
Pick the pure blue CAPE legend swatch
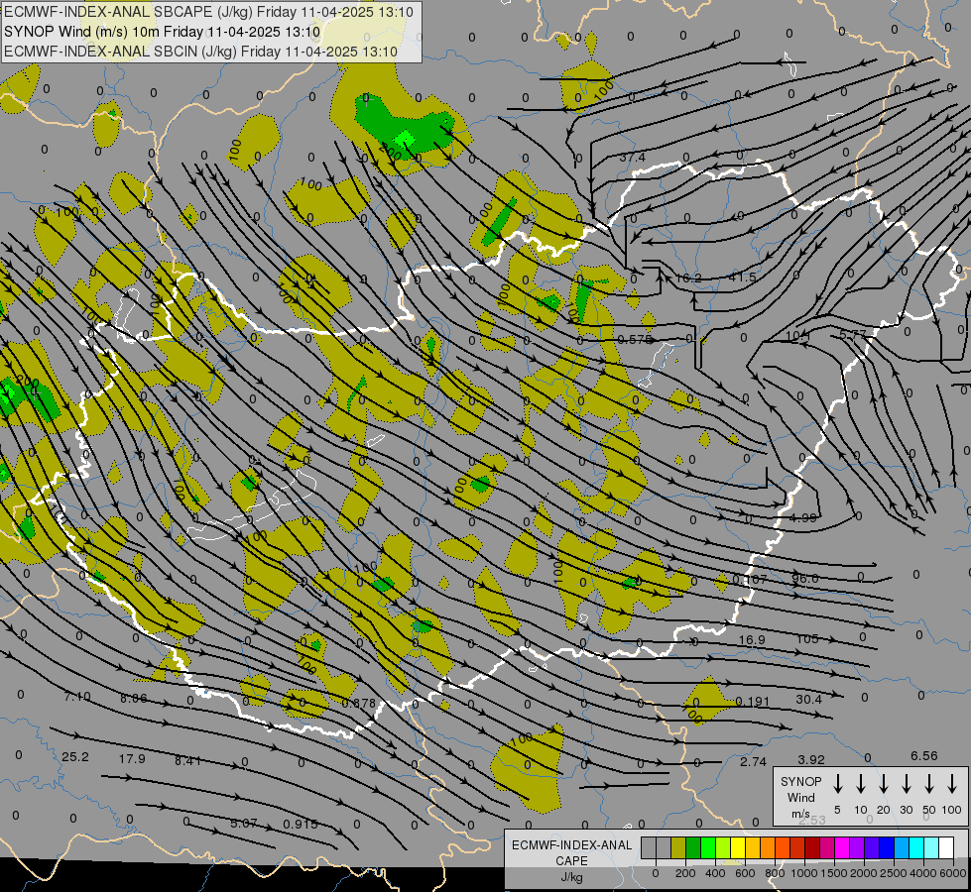(x=887, y=847)
